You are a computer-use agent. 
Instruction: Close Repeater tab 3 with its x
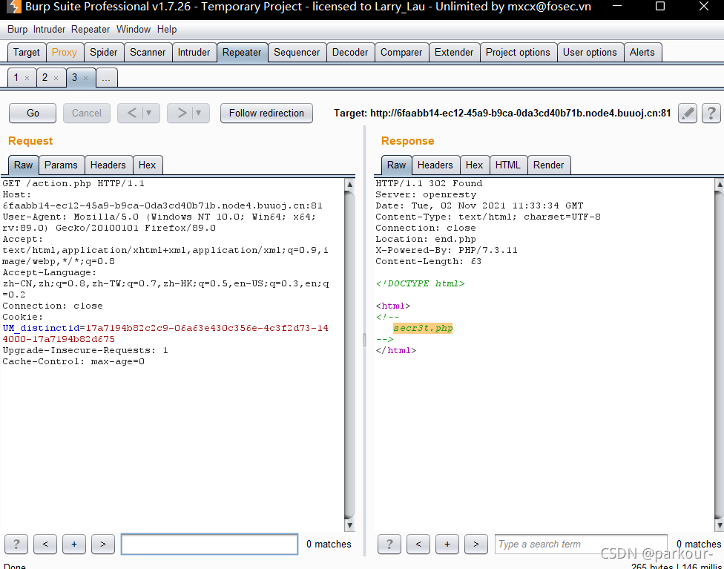pyautogui.click(x=85, y=78)
